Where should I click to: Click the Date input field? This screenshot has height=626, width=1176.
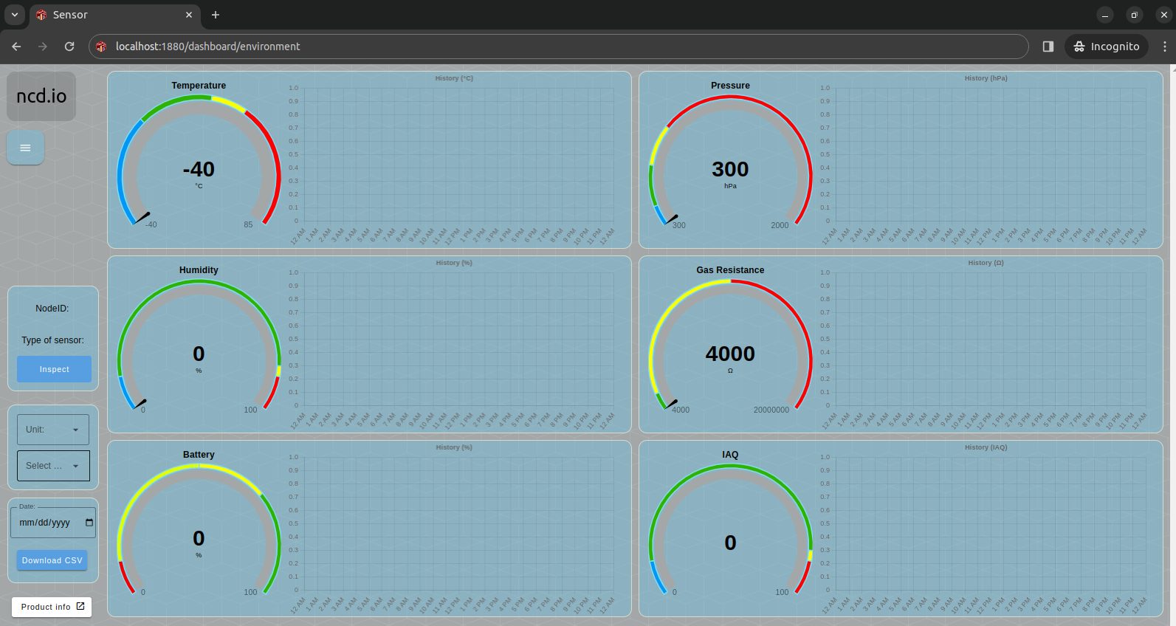(52, 523)
